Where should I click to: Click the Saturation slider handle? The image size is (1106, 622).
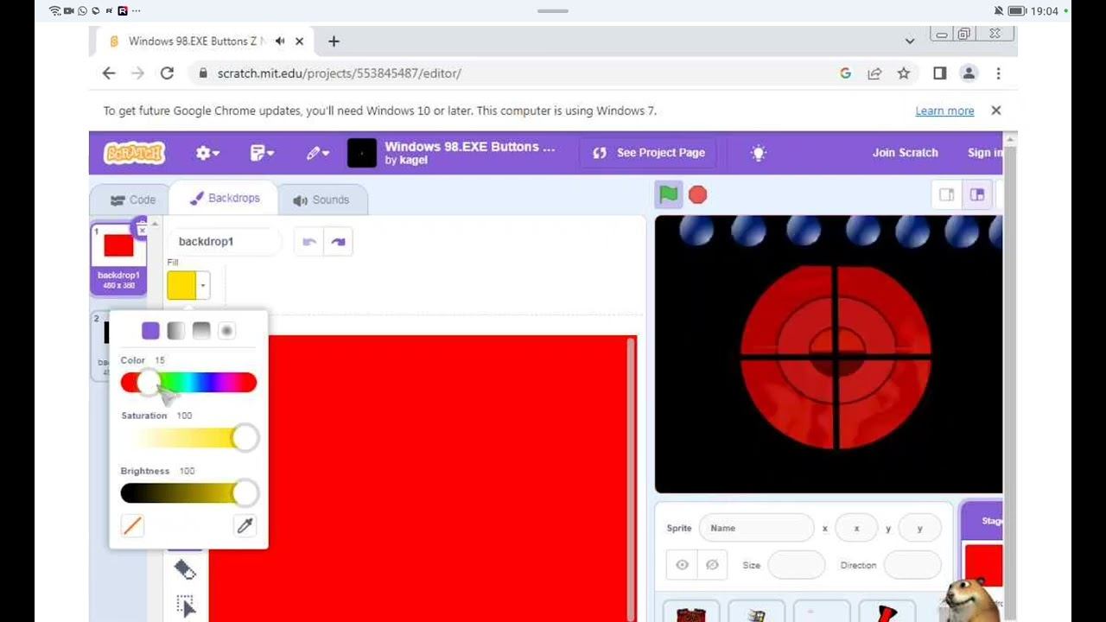(x=245, y=438)
